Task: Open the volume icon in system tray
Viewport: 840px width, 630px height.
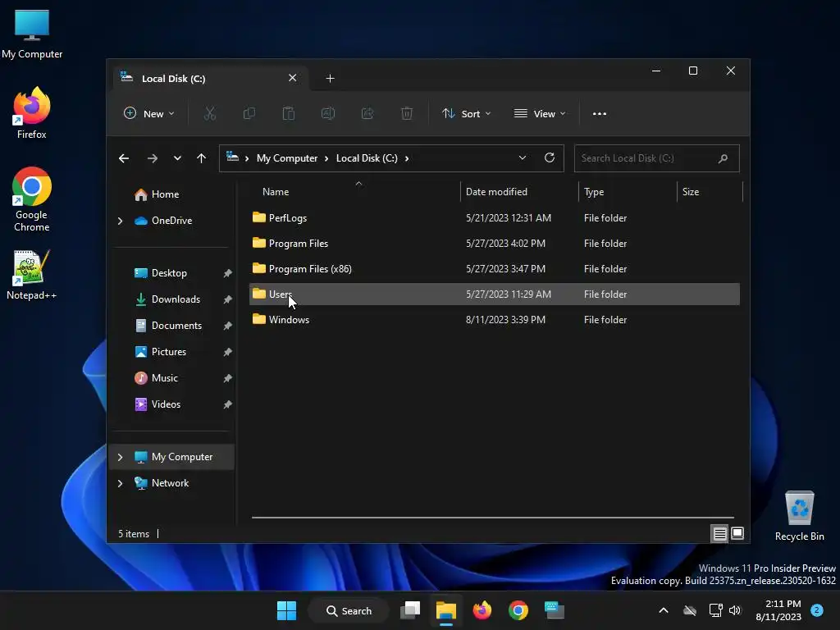Action: click(x=735, y=610)
